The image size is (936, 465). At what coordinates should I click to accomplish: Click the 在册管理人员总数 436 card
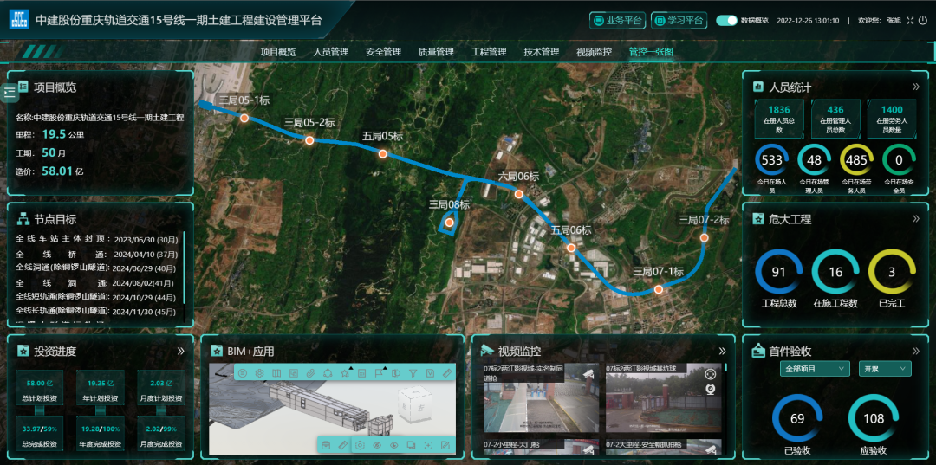[x=835, y=119]
